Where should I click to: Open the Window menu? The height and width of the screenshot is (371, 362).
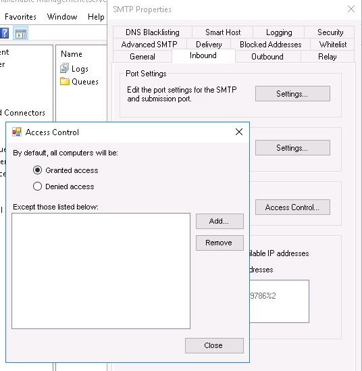click(62, 17)
